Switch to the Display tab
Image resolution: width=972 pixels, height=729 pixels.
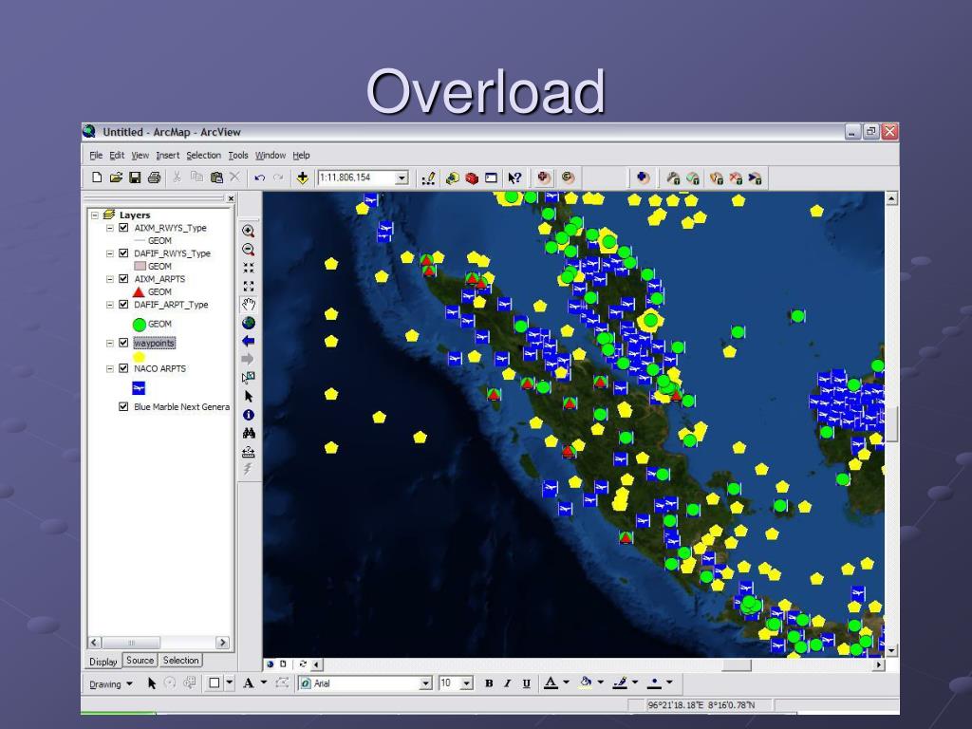click(103, 662)
